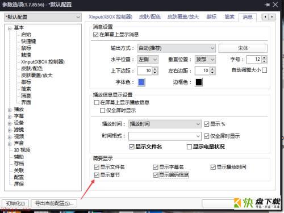Image resolution: width=284 pixels, height=213 pixels.
Task: Click 导出当前配置(S)... button
Action: [54, 203]
